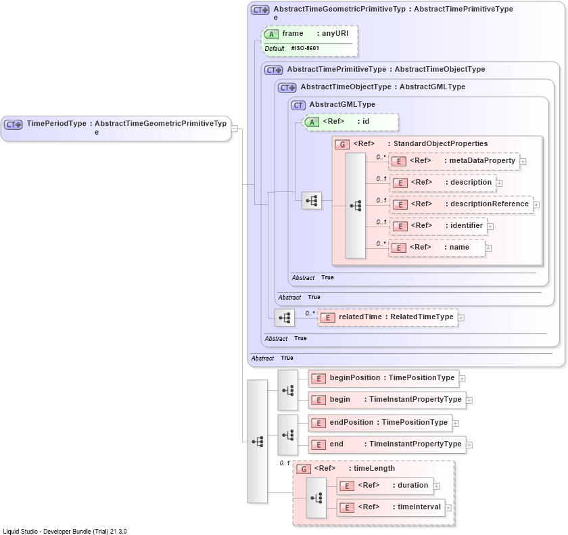Viewport: 568px width, 535px height.
Task: Select the Liquid Studio Developer Bundle footer text
Action: click(x=65, y=532)
